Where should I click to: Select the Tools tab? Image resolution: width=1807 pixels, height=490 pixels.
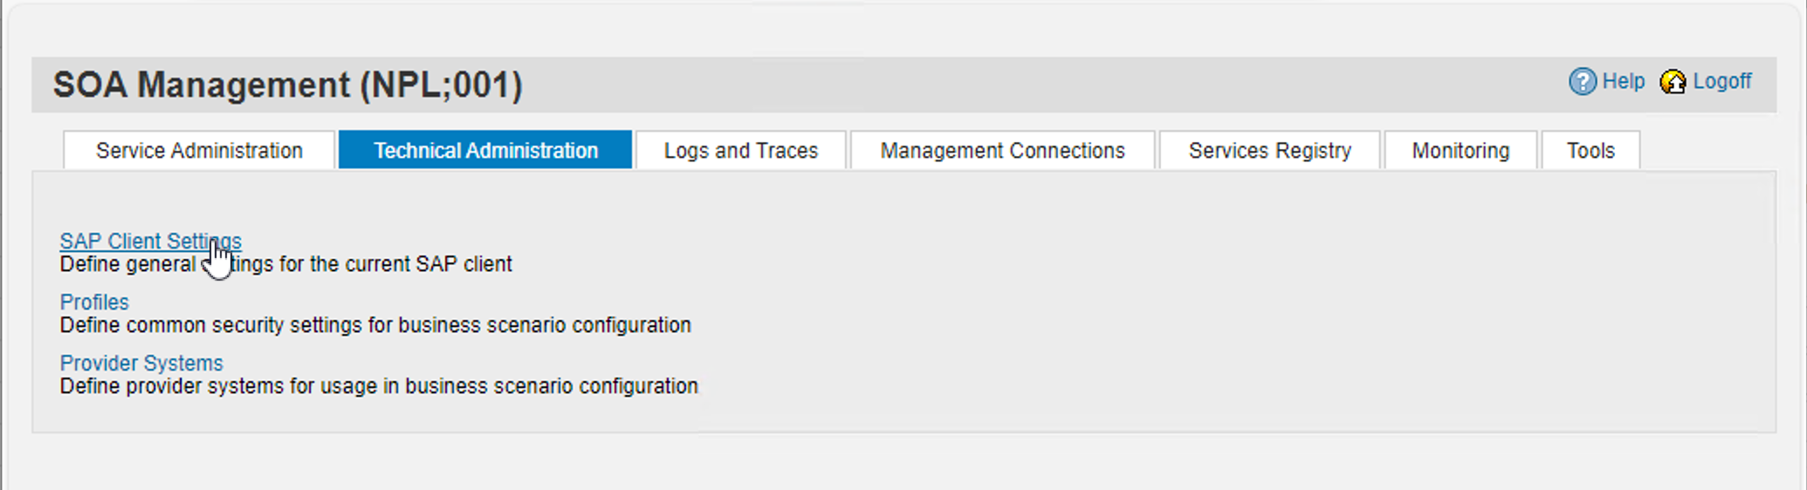click(x=1591, y=151)
